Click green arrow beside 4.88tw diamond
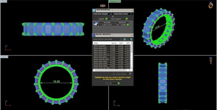This screenshot has height=110, width=217. (x=128, y=25)
